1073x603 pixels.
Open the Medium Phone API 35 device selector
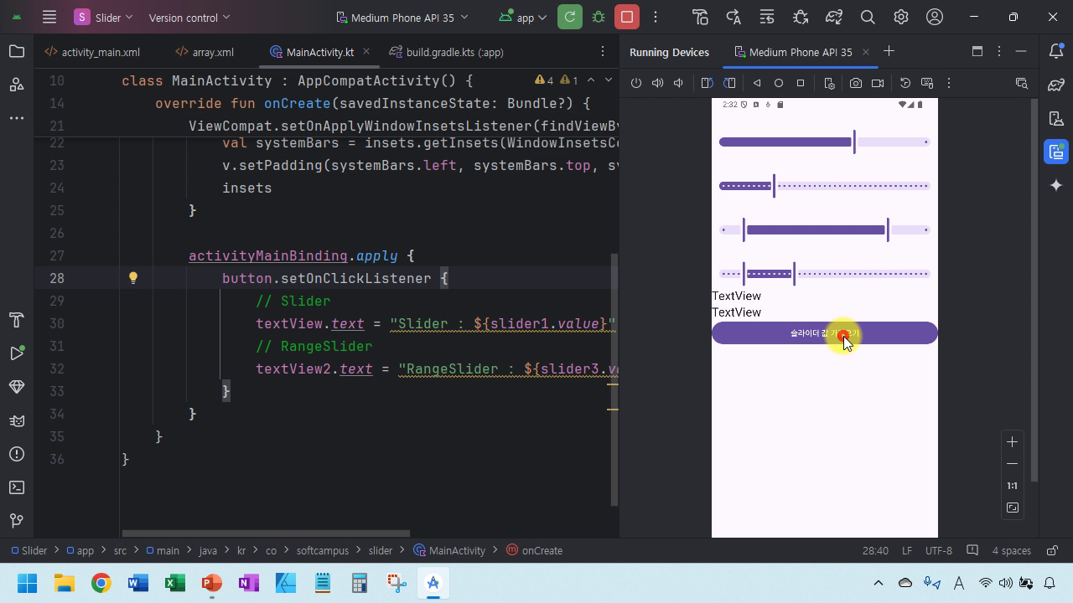402,18
